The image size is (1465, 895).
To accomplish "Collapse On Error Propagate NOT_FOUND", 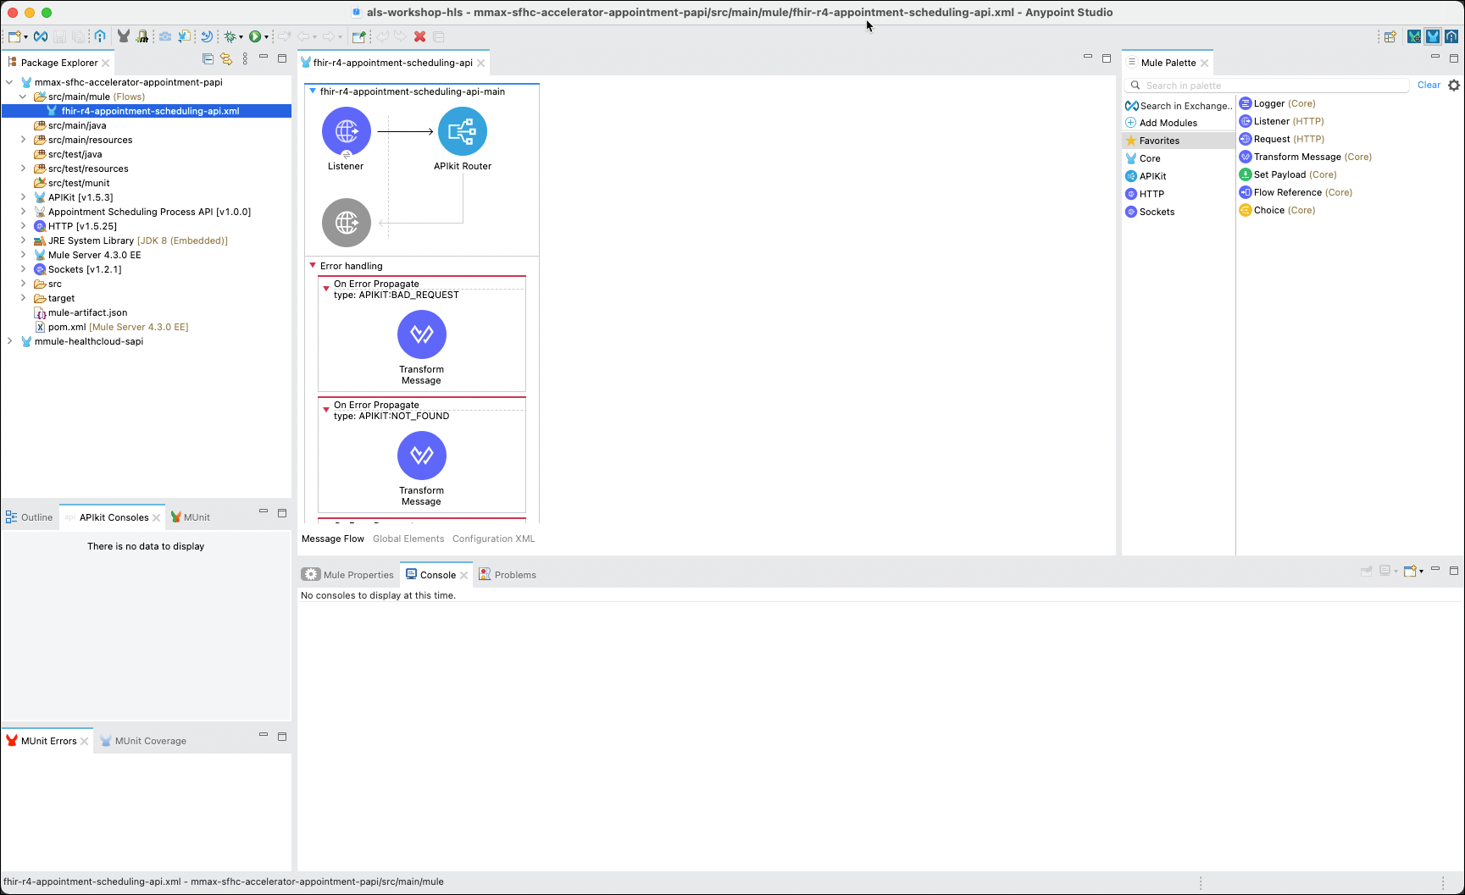I will click(x=326, y=410).
